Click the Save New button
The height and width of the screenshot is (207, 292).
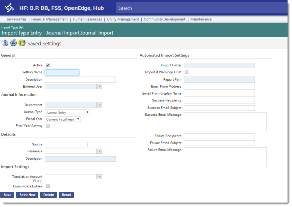pos(27,195)
